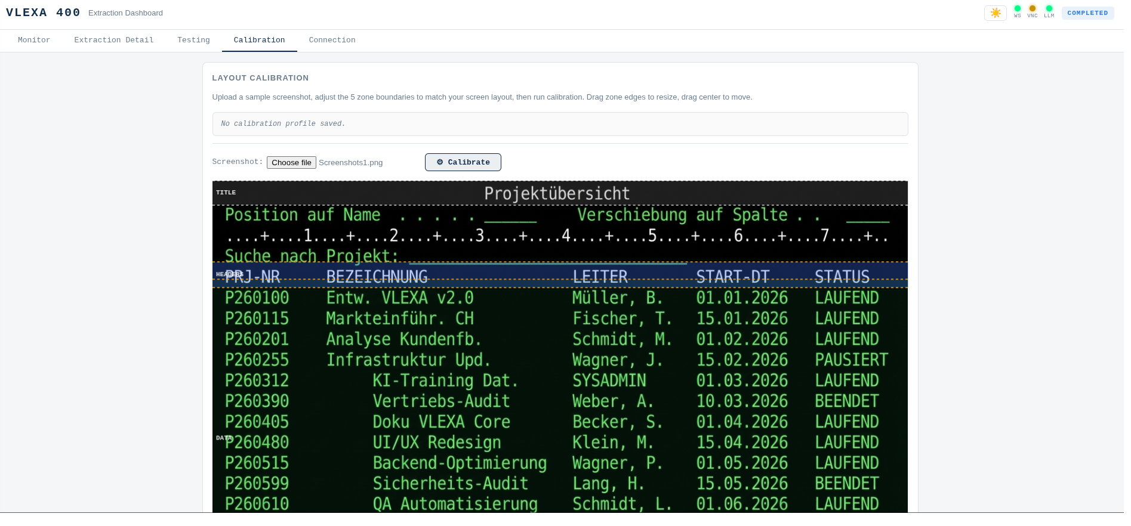This screenshot has height=526, width=1131.
Task: Click the WS status indicator dot
Action: coord(1017,8)
